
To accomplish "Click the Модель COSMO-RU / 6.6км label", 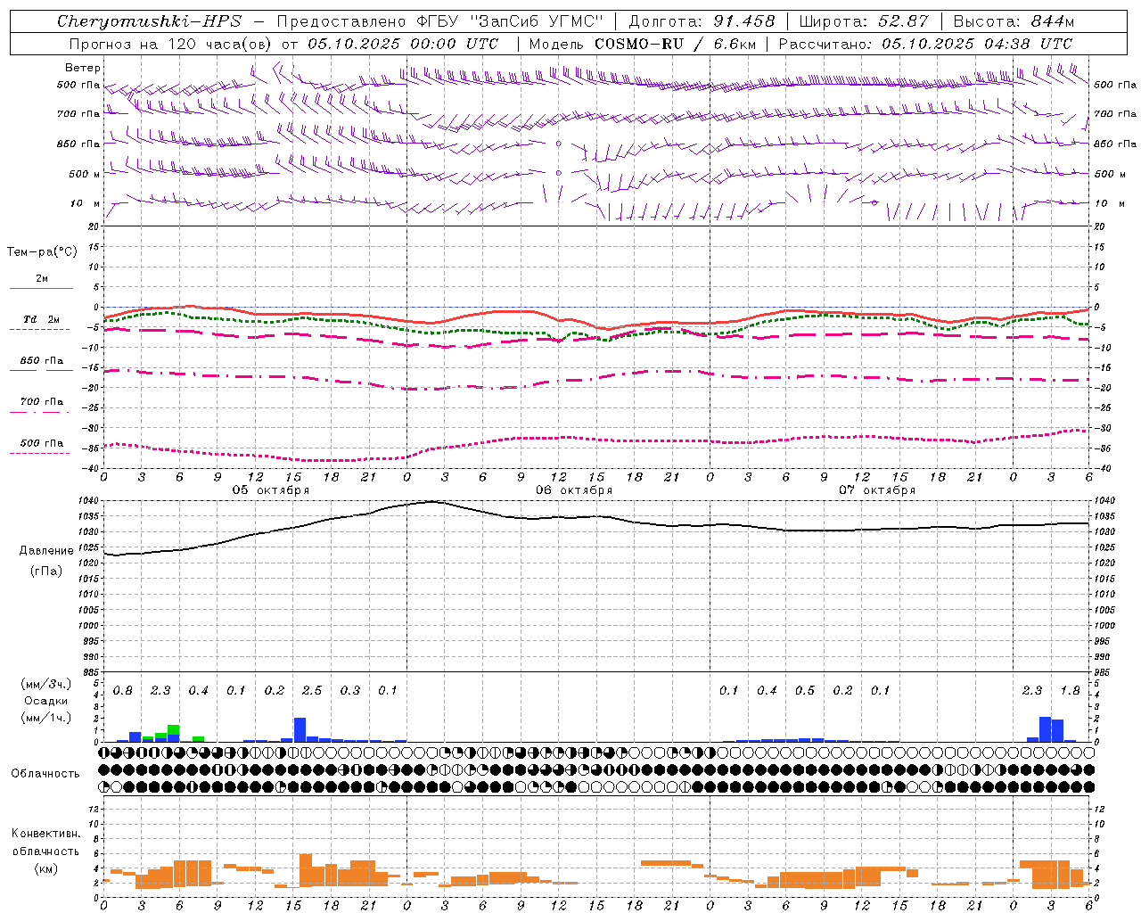I will pos(642,44).
